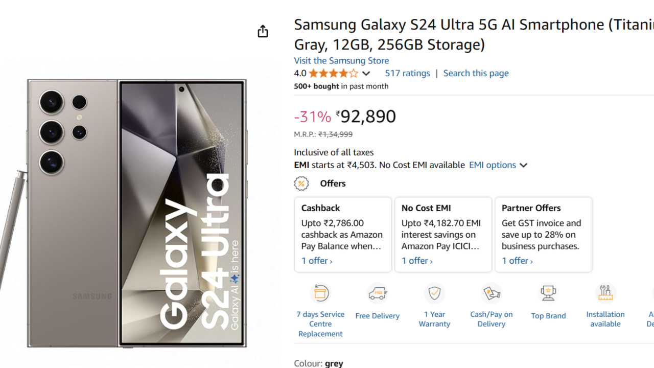Click the Free Delivery truck icon
654x368 pixels.
pos(378,293)
